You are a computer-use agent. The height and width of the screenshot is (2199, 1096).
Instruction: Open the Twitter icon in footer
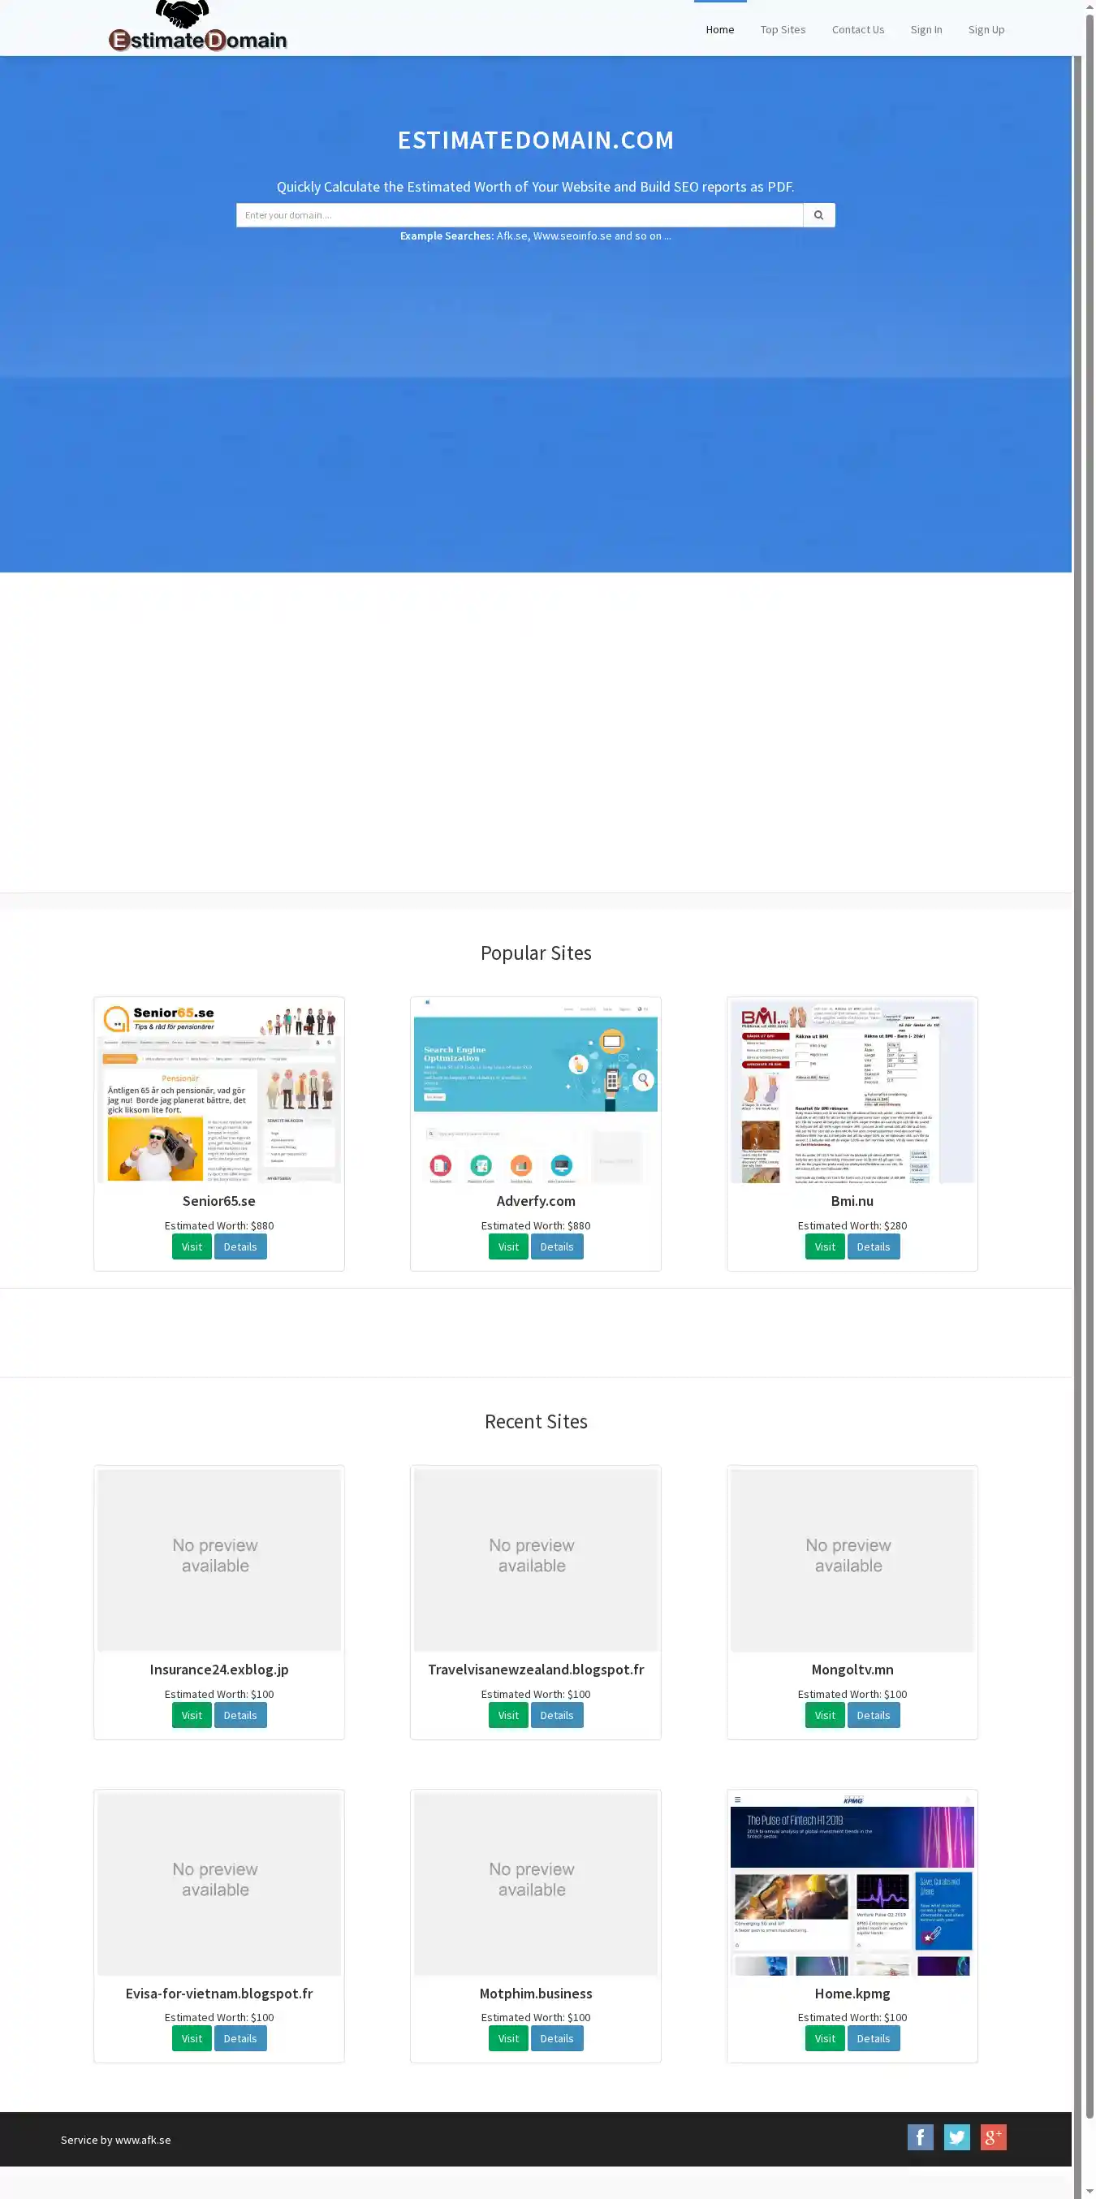[956, 2136]
